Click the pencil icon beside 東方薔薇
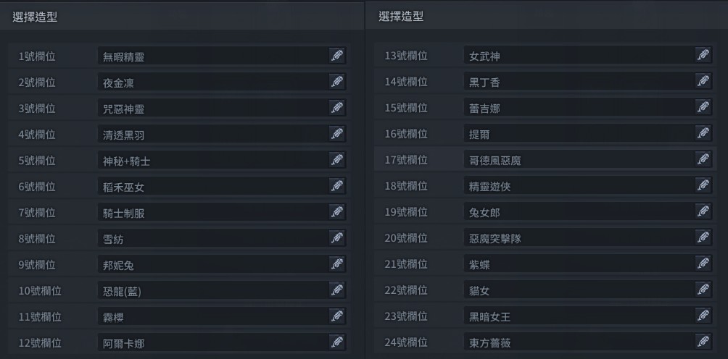The width and height of the screenshot is (728, 359). coord(703,342)
